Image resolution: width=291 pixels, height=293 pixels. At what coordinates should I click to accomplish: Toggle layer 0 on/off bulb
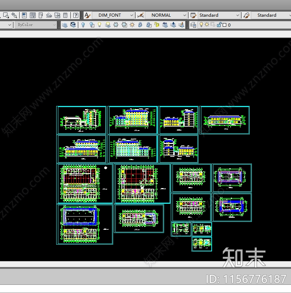201,25
